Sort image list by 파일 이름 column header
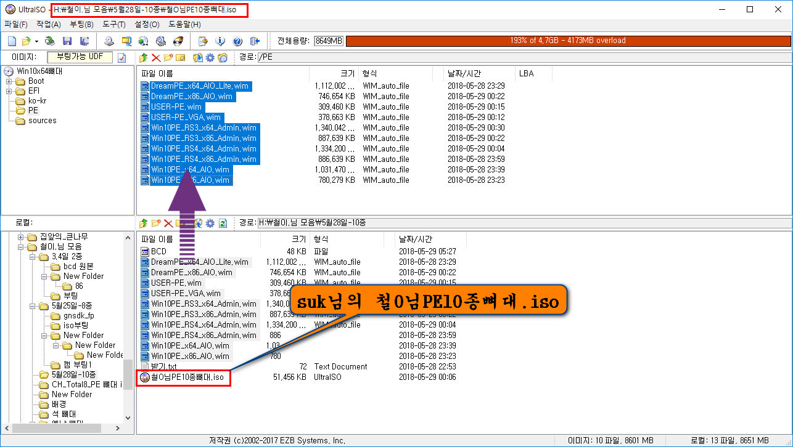The width and height of the screenshot is (793, 447). coord(223,73)
